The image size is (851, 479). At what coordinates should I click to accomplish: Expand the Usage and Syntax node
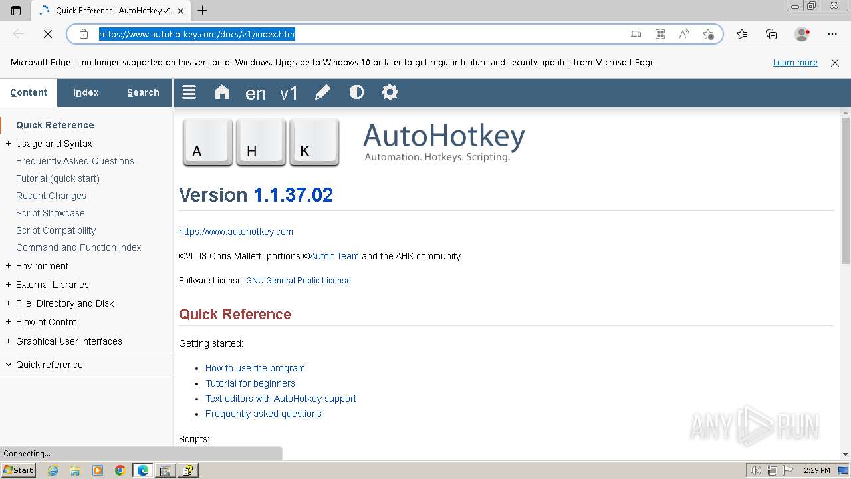tap(8, 144)
